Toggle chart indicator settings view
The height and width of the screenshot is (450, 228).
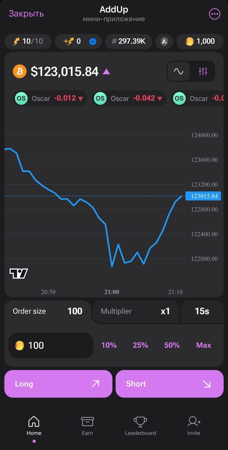(x=203, y=71)
